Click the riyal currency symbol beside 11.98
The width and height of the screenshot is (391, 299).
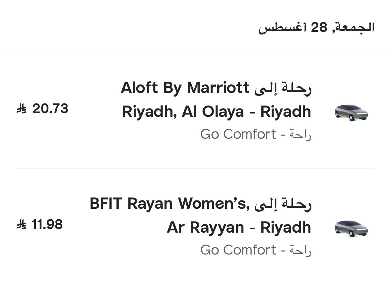point(22,224)
